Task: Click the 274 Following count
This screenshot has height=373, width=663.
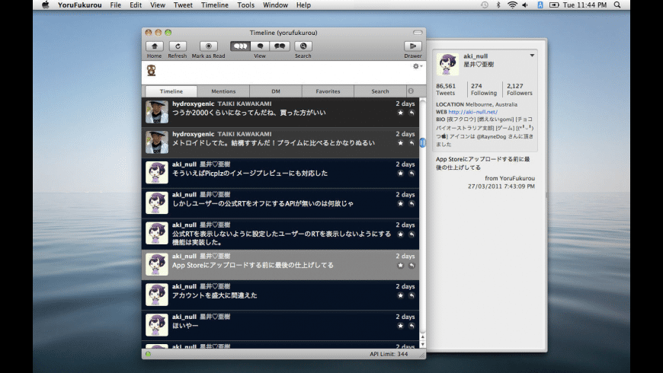Action: pyautogui.click(x=484, y=89)
